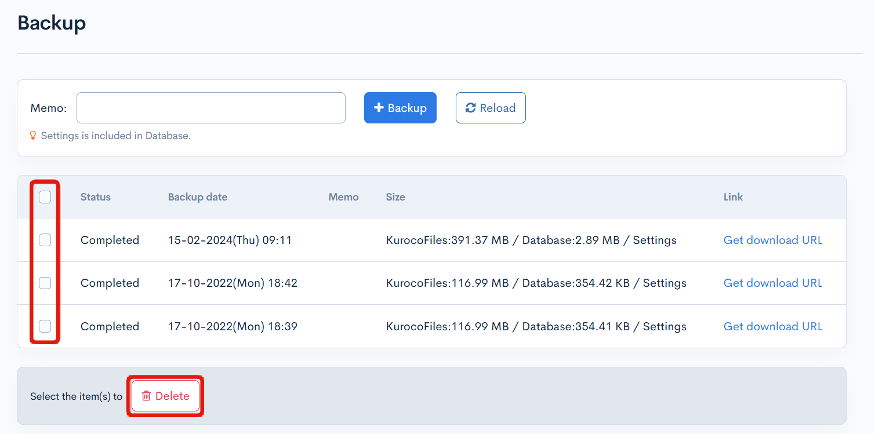Click the Status column header

95,197
